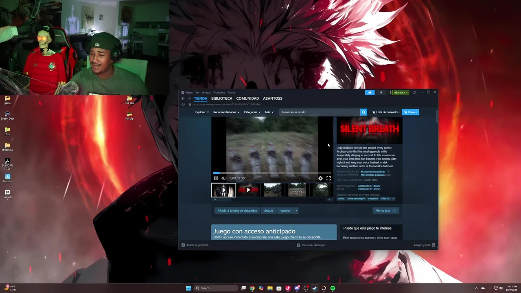The height and width of the screenshot is (293, 521).
Task: Switch to Big Picture mode icon
Action: coord(414,92)
